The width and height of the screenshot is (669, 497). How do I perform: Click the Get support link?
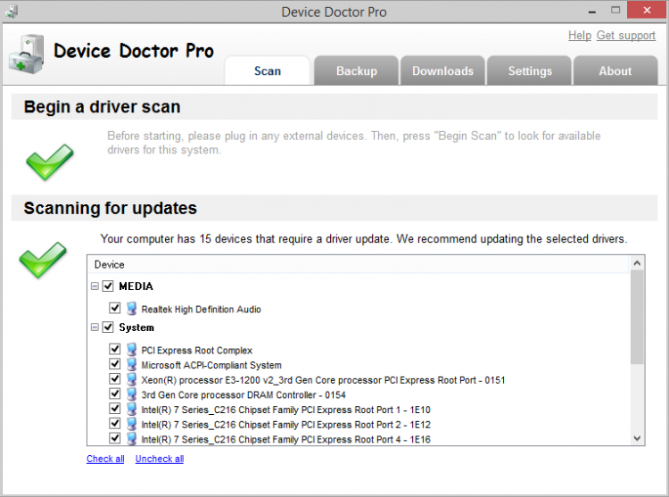coord(626,36)
